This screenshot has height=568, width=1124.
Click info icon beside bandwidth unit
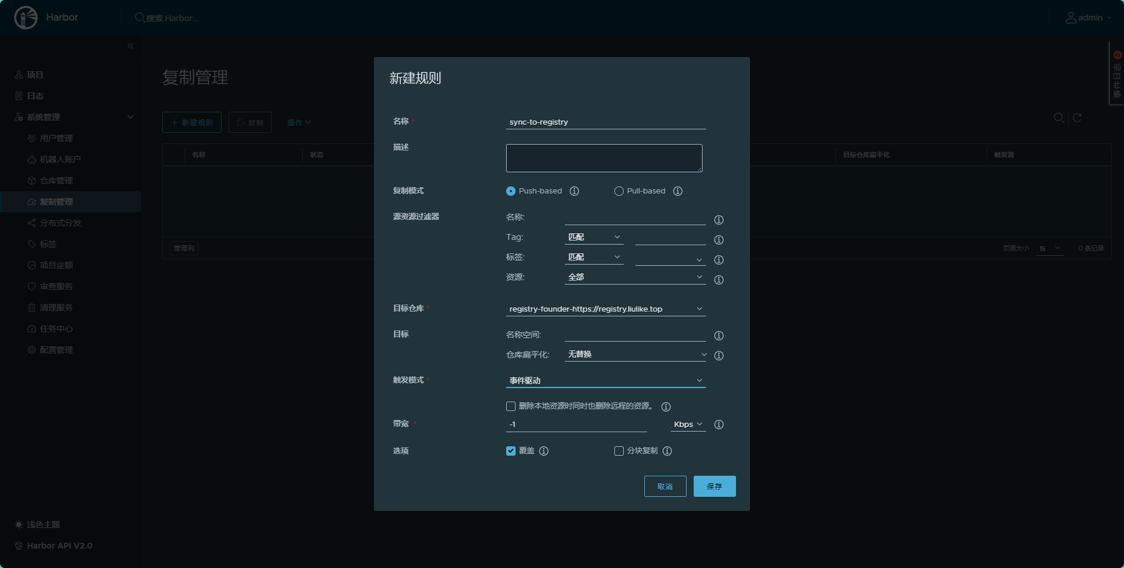click(718, 425)
